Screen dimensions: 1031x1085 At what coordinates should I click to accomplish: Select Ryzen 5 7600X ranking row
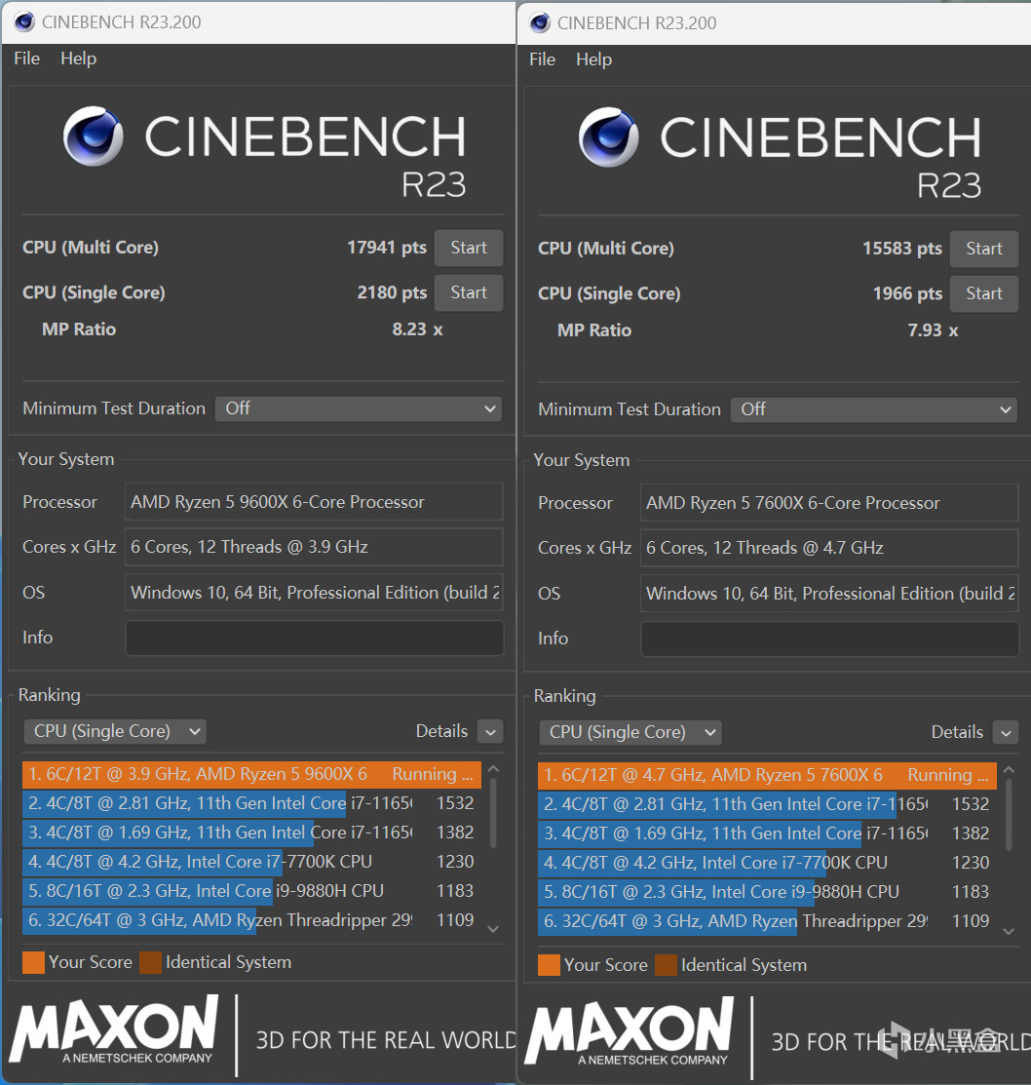point(767,776)
